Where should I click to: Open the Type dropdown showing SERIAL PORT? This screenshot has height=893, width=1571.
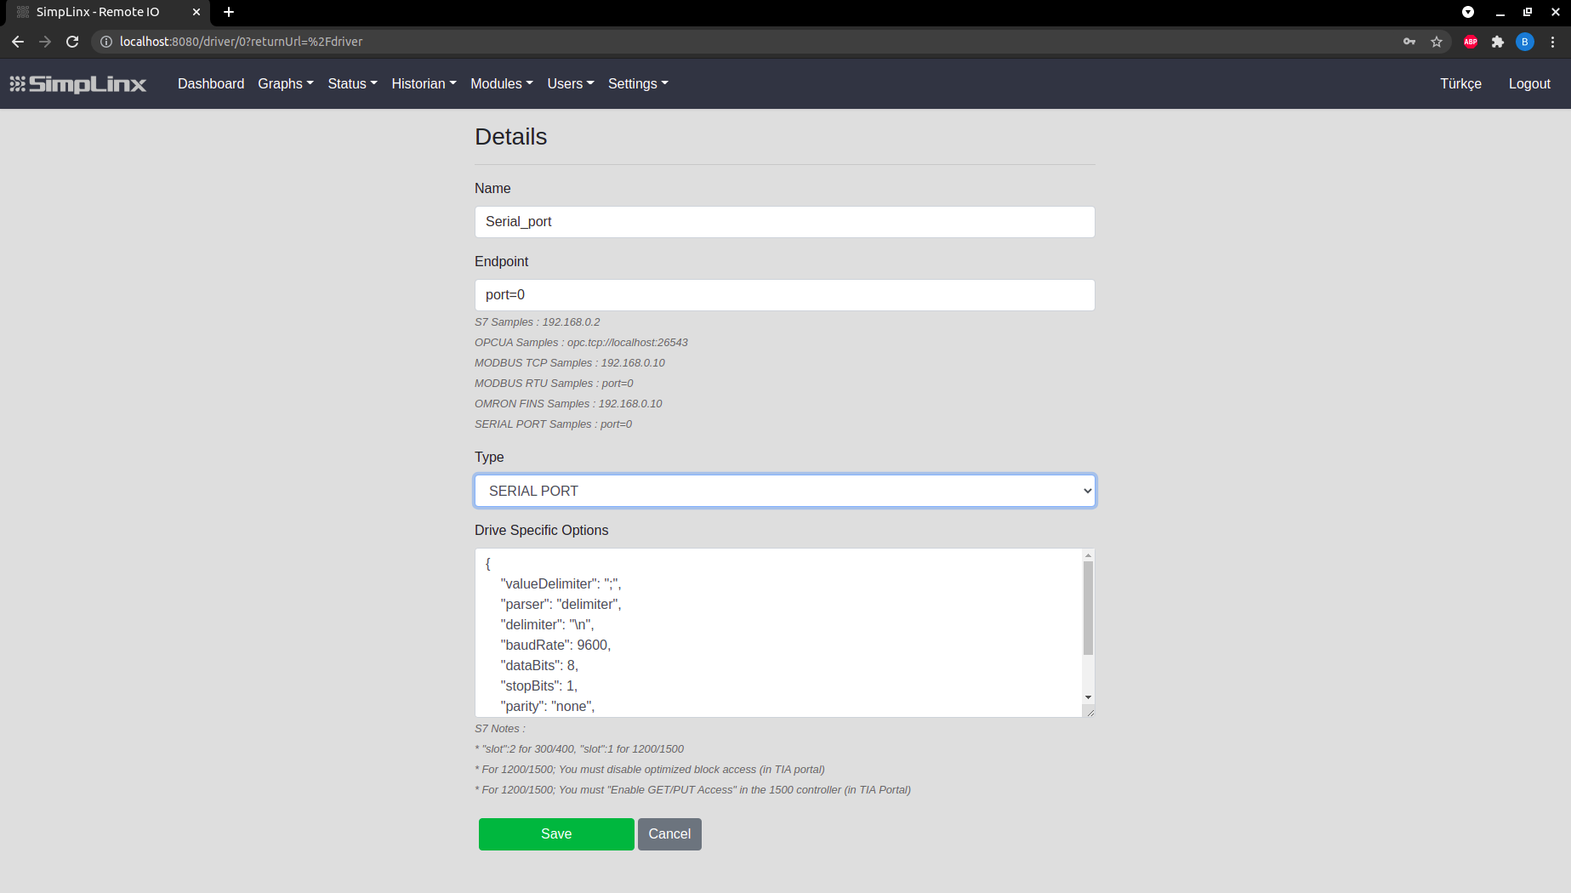[x=784, y=491]
